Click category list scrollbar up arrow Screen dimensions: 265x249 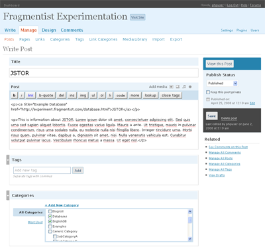[190, 211]
